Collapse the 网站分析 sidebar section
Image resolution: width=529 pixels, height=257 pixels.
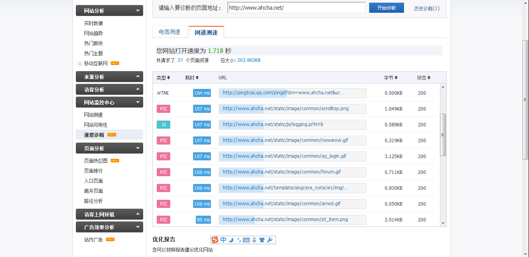pyautogui.click(x=110, y=11)
